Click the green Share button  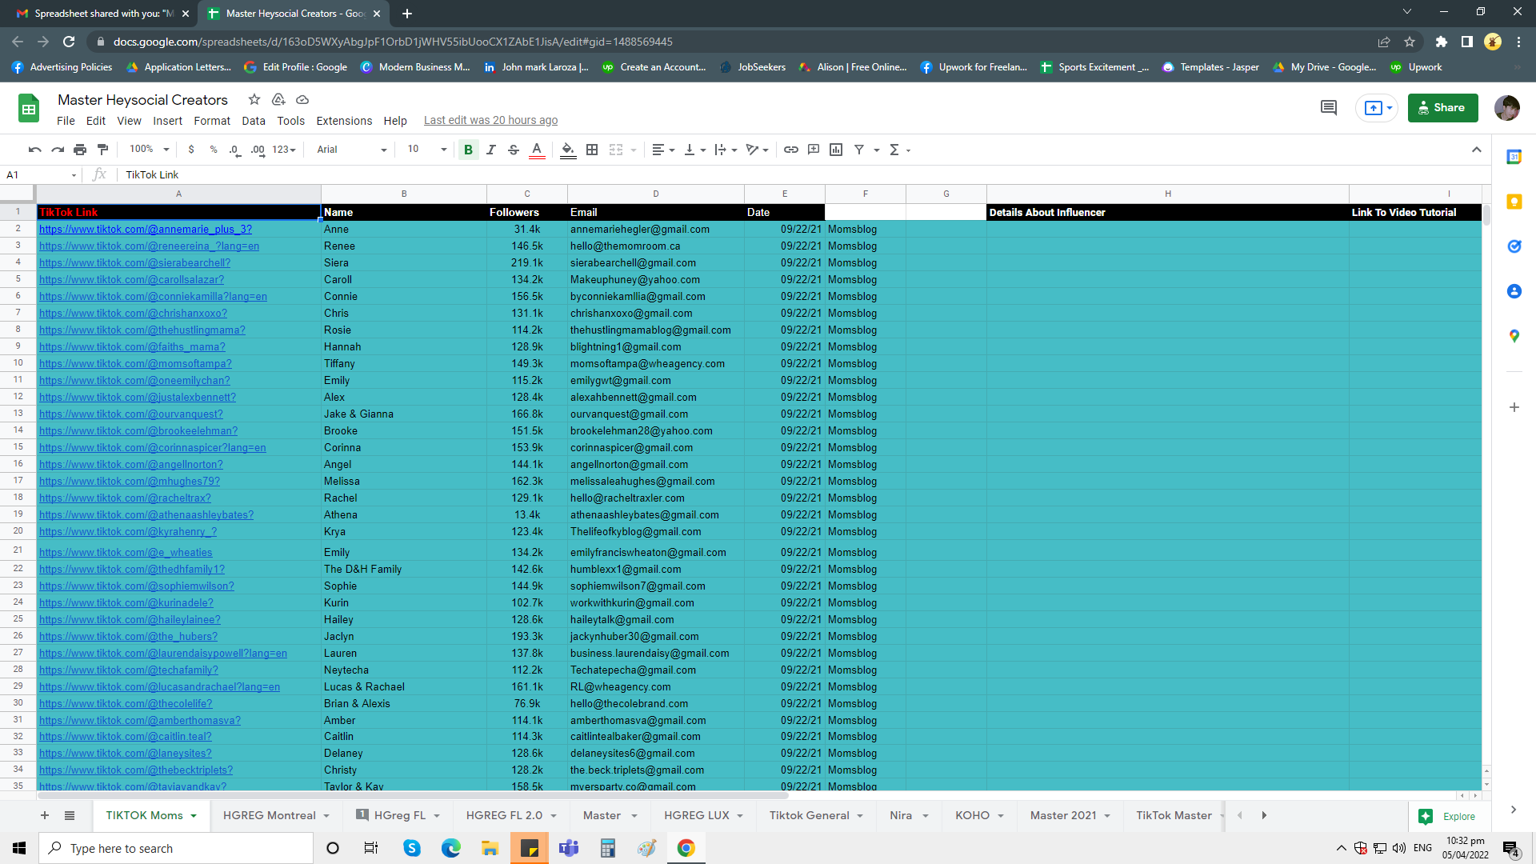point(1442,107)
